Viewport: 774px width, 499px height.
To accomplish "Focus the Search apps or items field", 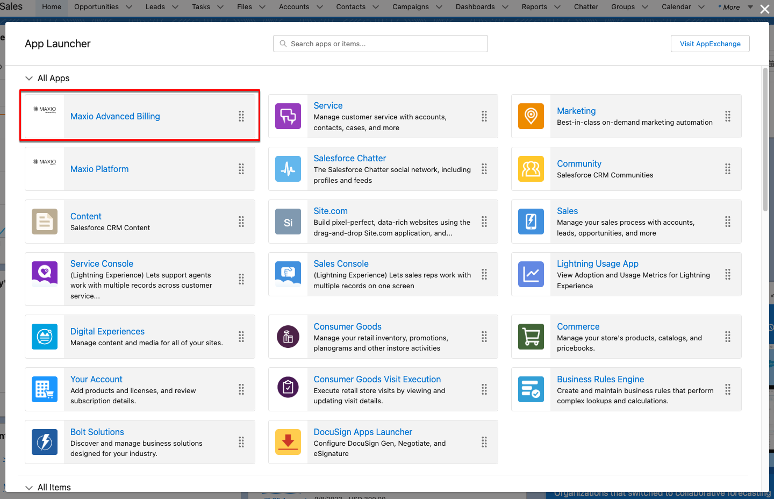I will tap(381, 44).
